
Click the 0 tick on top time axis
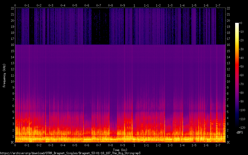(x=15, y=5)
